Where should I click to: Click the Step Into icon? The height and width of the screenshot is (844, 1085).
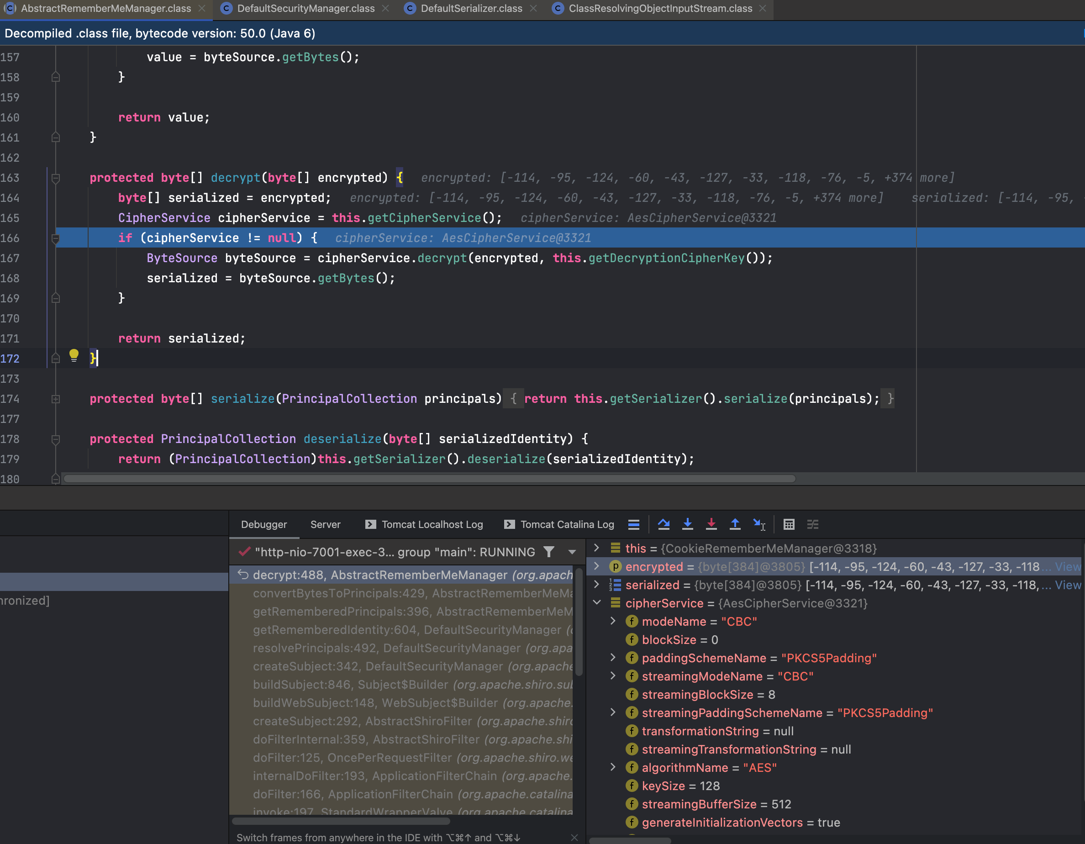point(688,524)
